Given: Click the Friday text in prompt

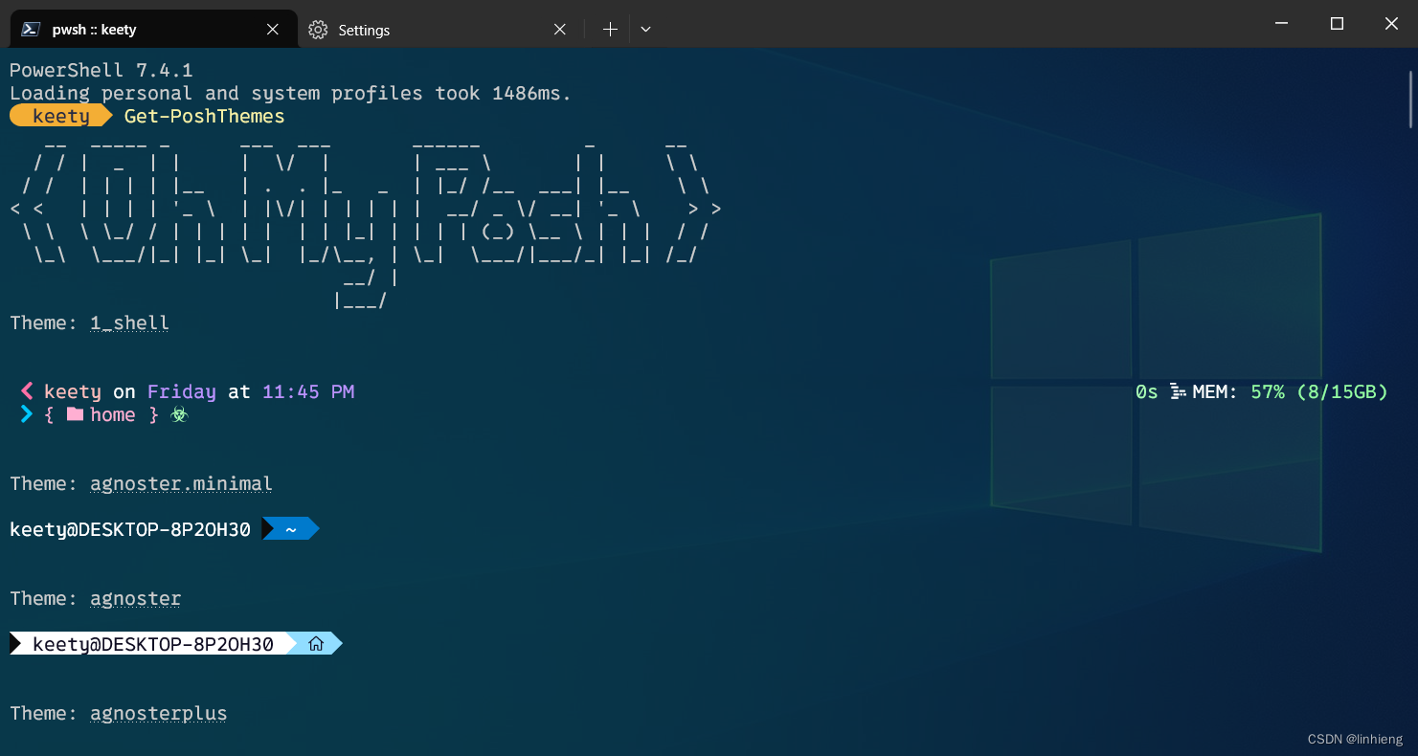Looking at the screenshot, I should (x=182, y=391).
